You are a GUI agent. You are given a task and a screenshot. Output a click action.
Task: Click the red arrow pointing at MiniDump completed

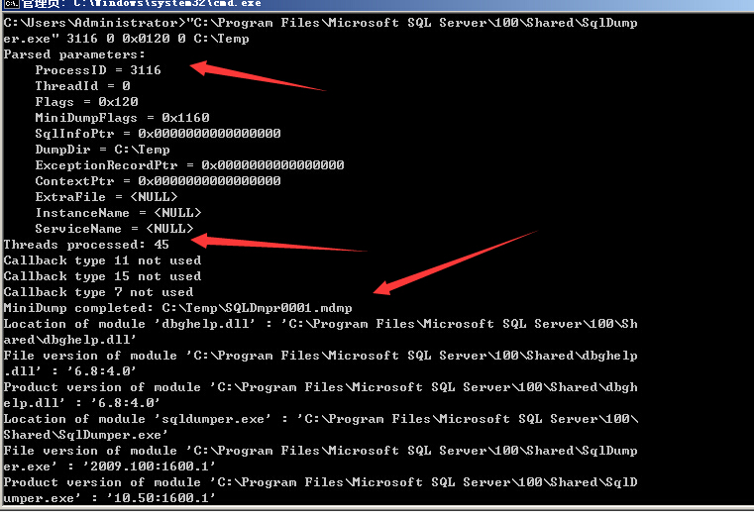click(x=455, y=262)
